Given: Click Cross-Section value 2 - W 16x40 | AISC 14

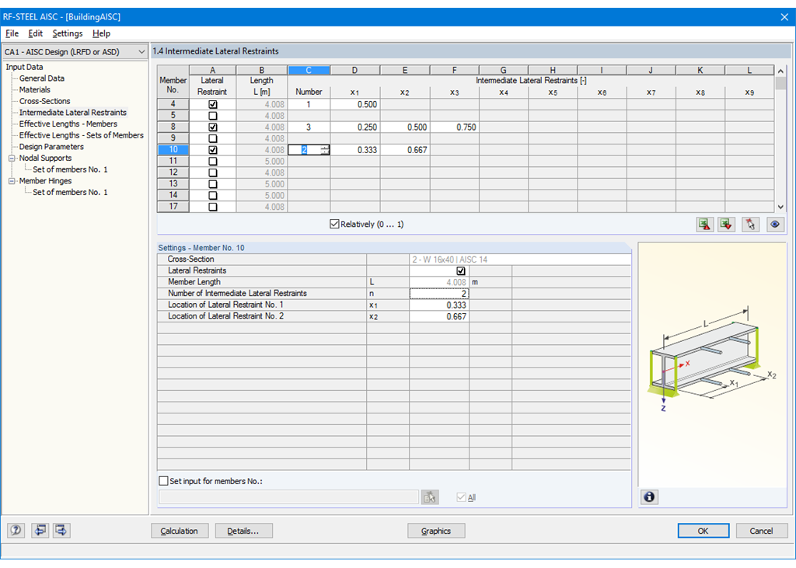Looking at the screenshot, I should [520, 260].
